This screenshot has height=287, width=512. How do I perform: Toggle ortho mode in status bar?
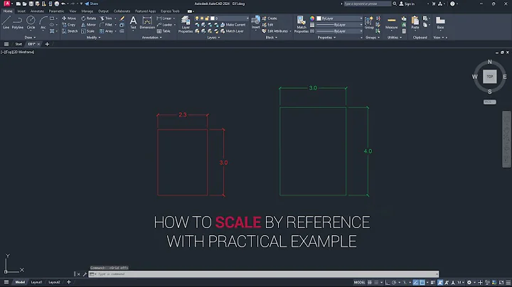(388, 283)
